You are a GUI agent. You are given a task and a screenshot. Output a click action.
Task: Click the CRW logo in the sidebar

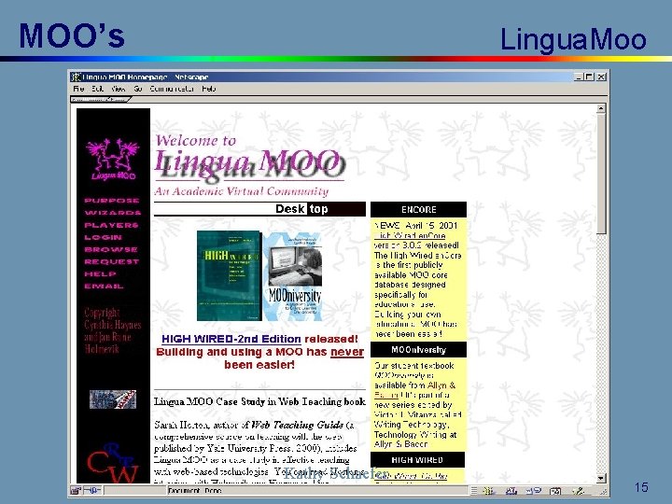[x=113, y=464]
